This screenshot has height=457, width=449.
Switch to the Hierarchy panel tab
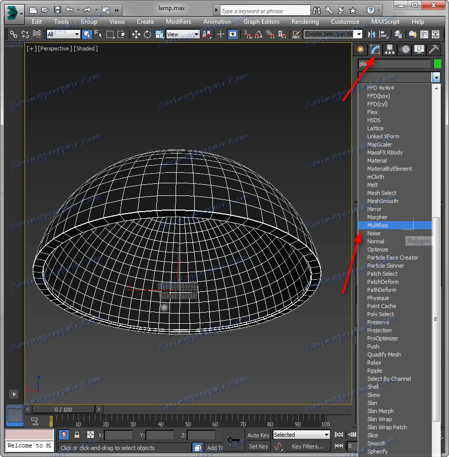(389, 49)
